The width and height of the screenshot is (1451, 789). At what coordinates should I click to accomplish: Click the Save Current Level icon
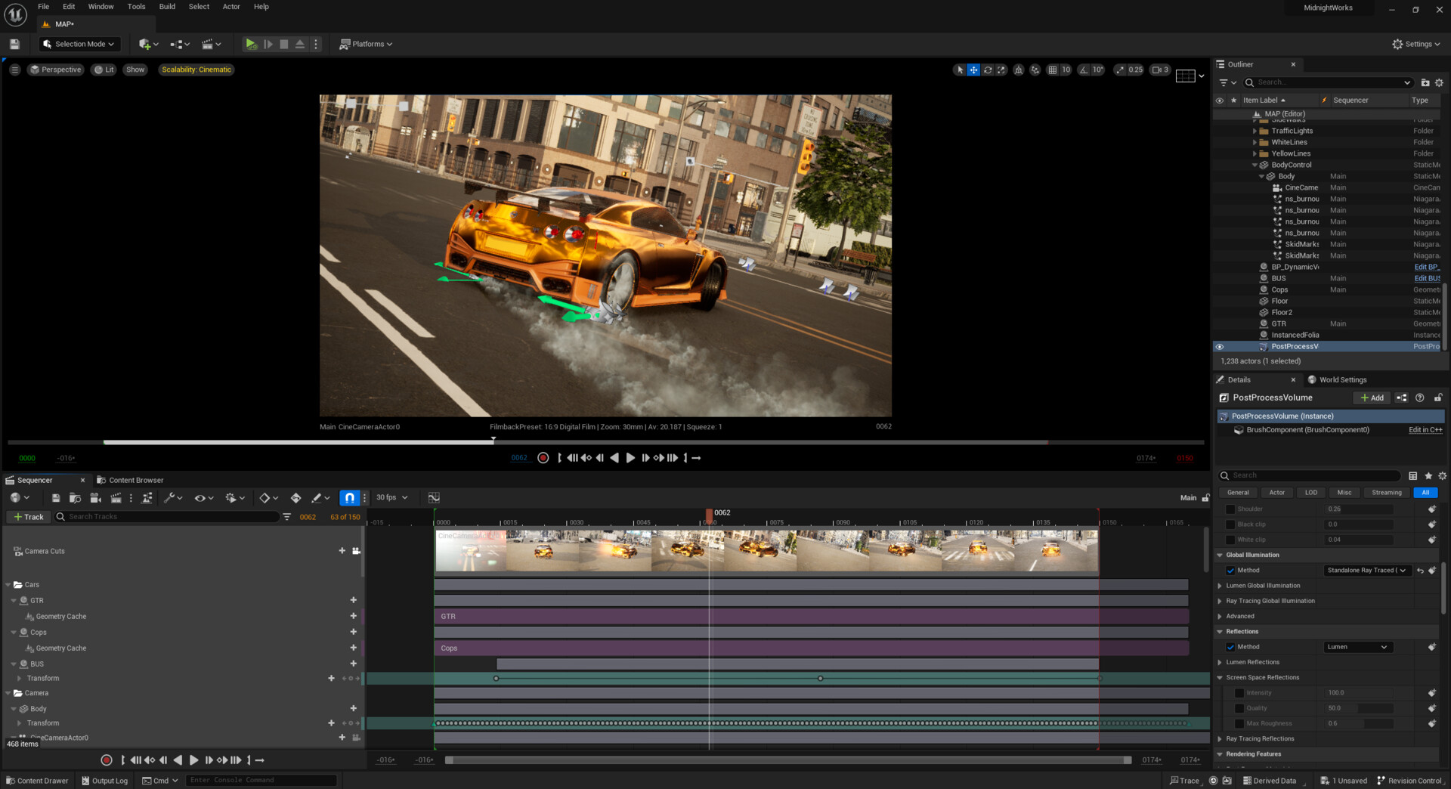[x=14, y=44]
